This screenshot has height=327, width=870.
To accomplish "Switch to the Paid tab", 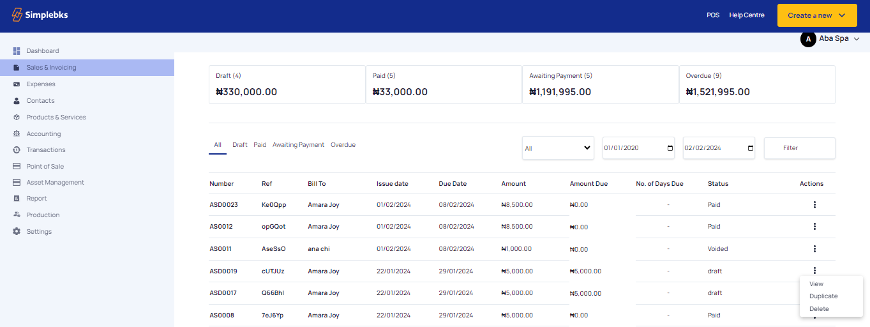I will point(260,145).
